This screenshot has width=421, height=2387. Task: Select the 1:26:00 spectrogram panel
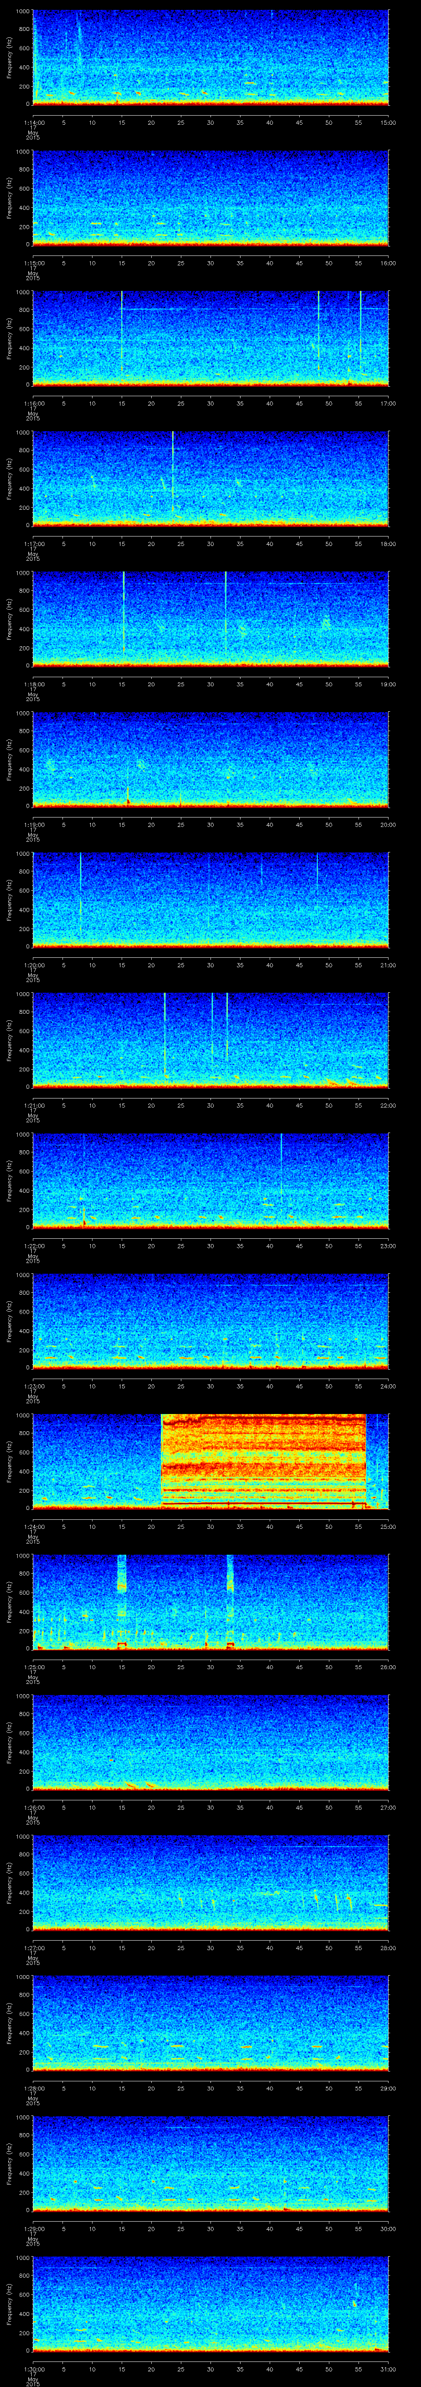point(211,1742)
